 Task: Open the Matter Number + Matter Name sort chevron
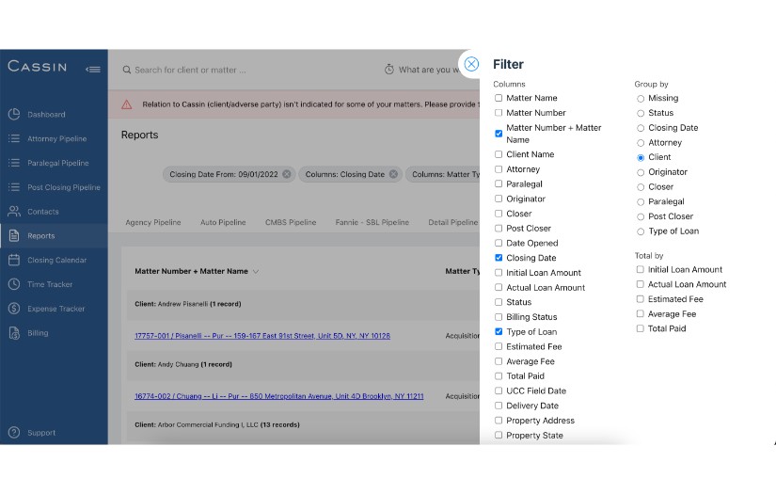point(255,271)
